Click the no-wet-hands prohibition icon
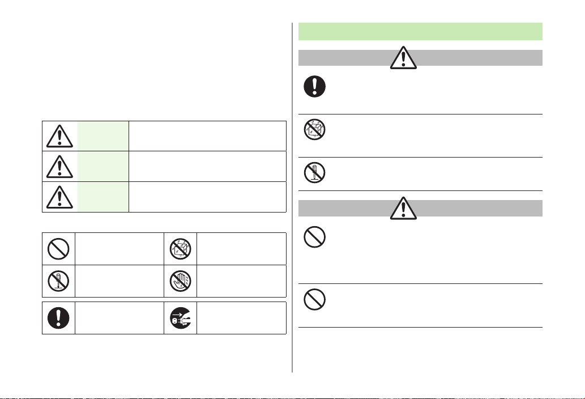 pos(181,281)
